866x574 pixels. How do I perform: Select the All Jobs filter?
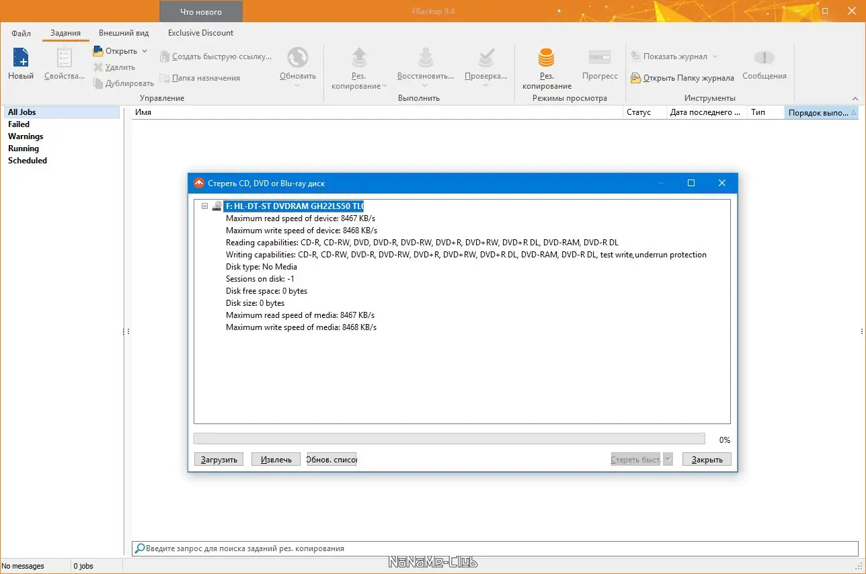[61, 112]
